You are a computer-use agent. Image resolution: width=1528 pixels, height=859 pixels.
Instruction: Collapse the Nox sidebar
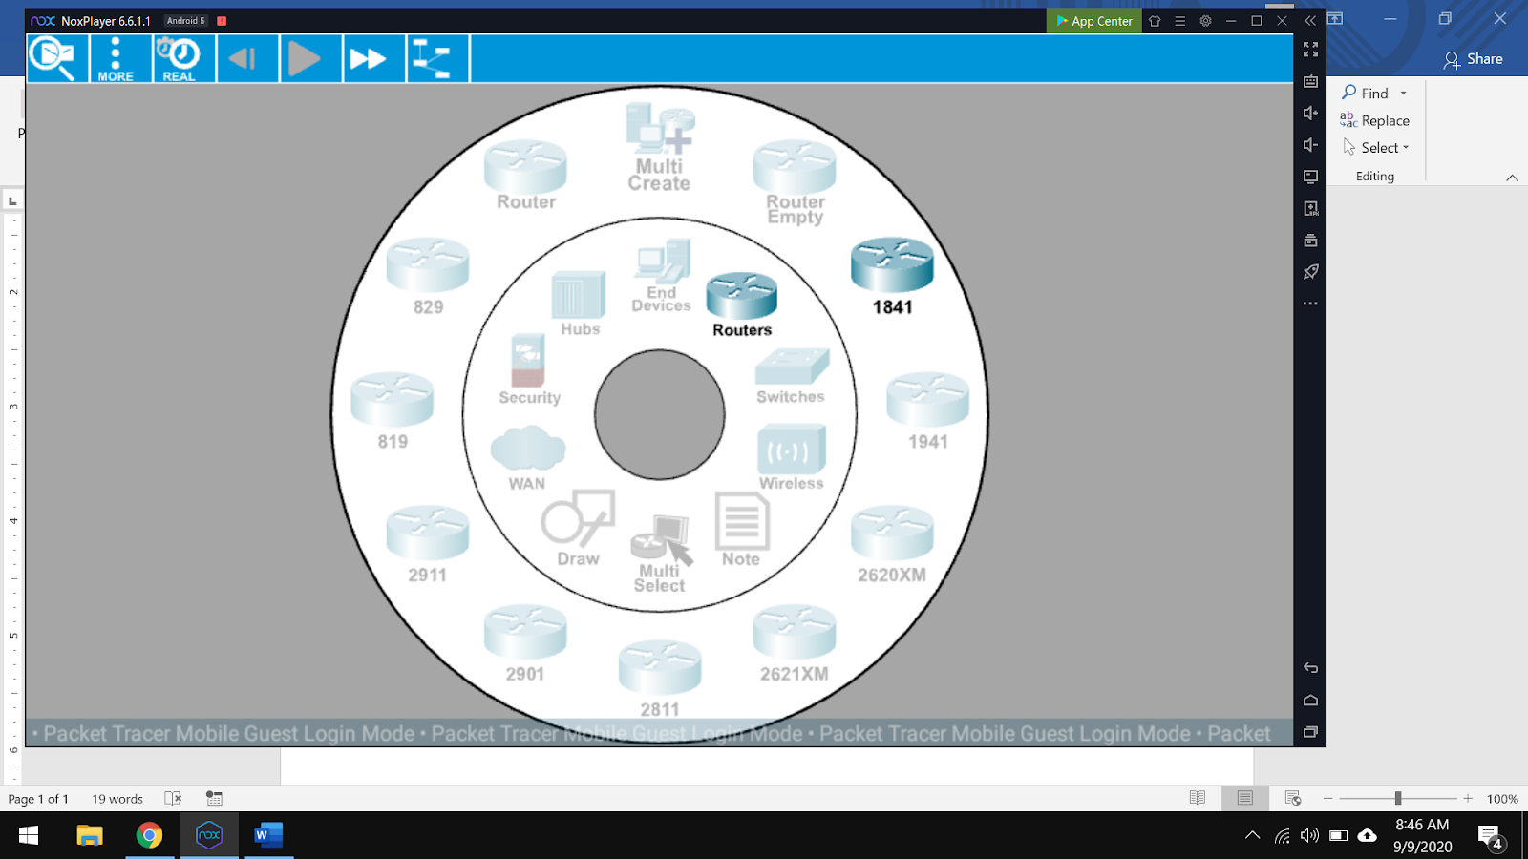pyautogui.click(x=1310, y=21)
